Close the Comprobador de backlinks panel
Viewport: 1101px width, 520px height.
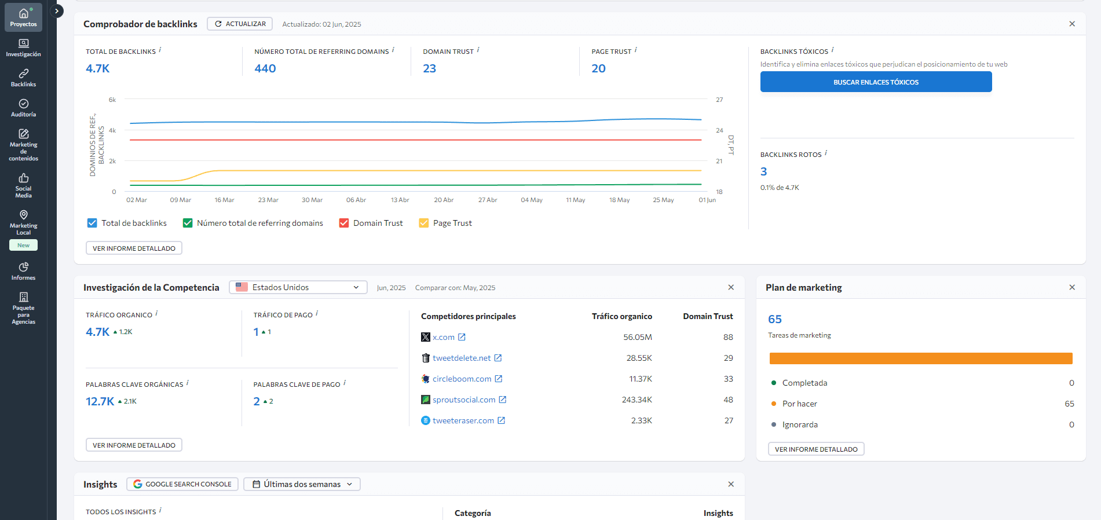tap(1072, 24)
